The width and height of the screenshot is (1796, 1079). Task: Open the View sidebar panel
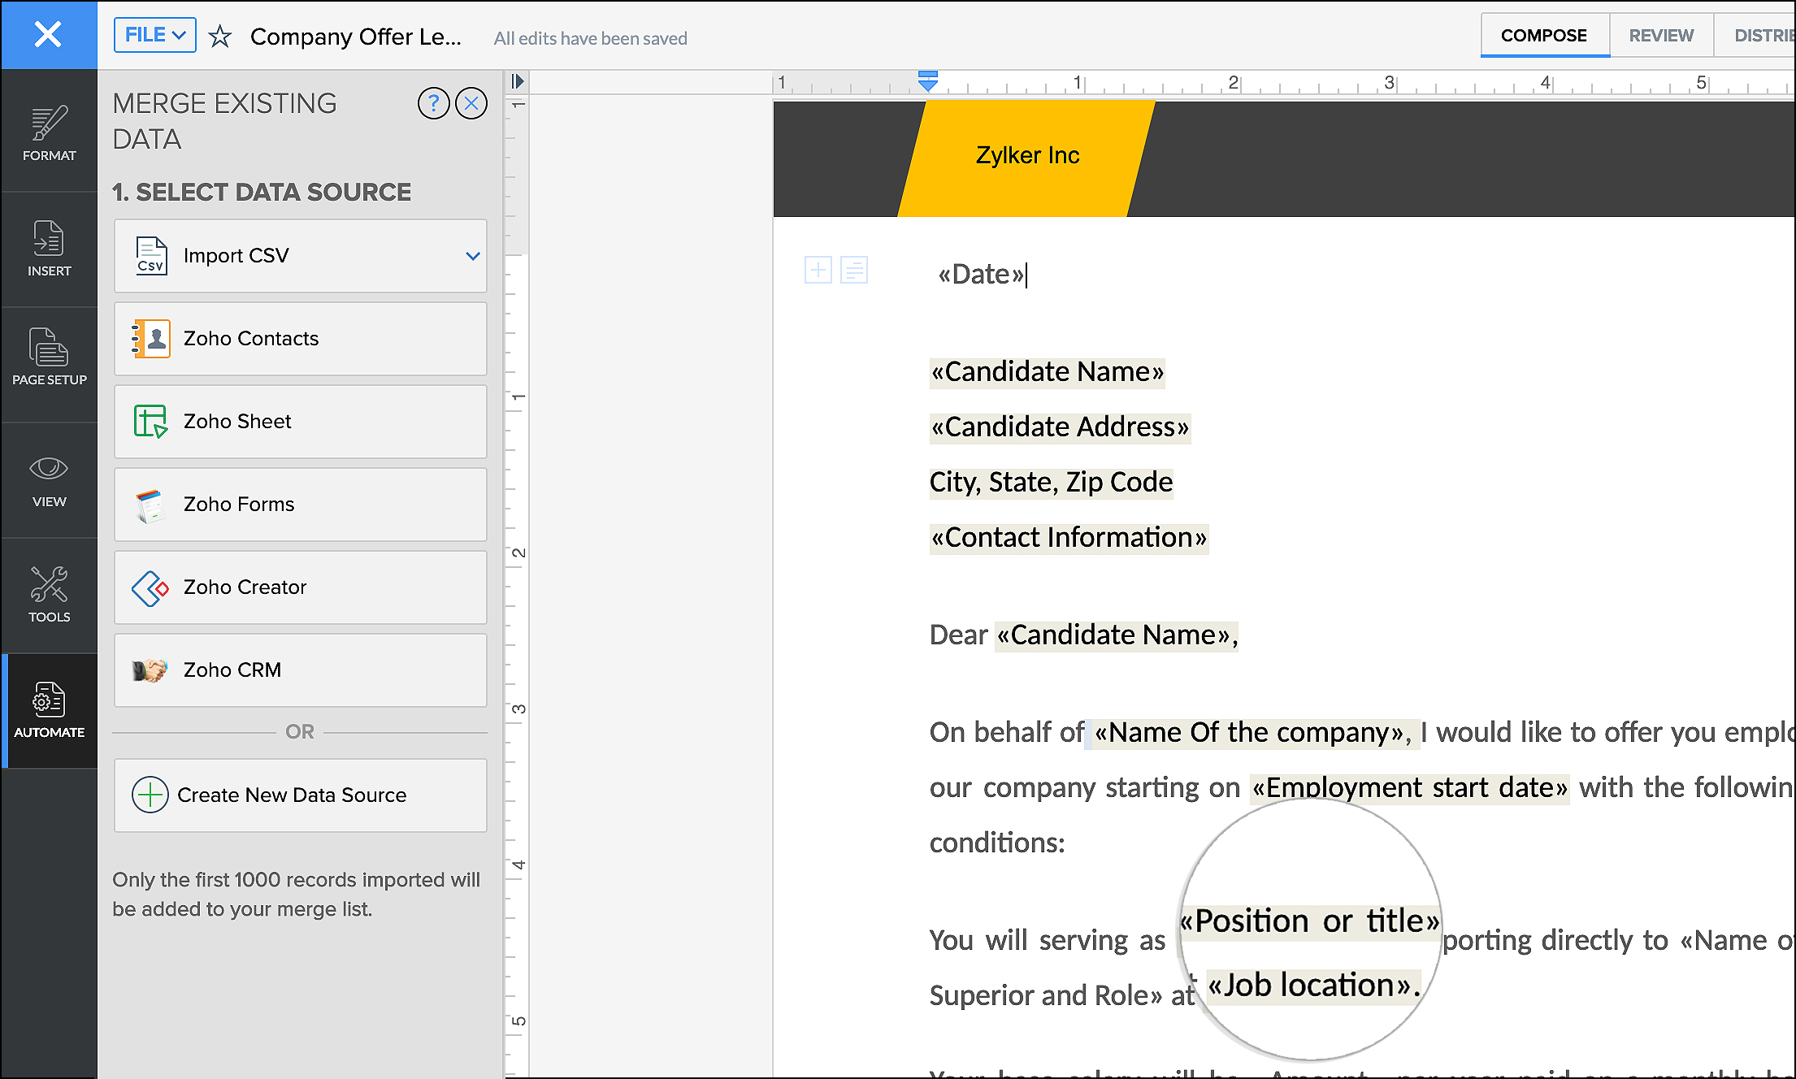pos(49,480)
